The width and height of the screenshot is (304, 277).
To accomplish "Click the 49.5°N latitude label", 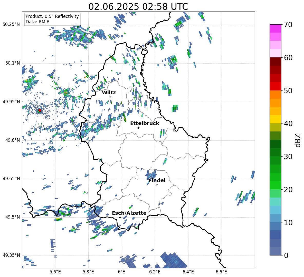I will point(13,217).
